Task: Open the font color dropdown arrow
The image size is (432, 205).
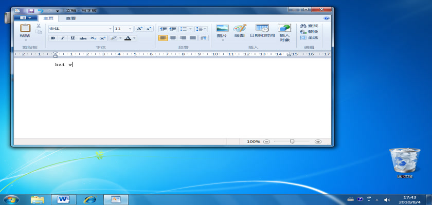Action: click(x=135, y=38)
